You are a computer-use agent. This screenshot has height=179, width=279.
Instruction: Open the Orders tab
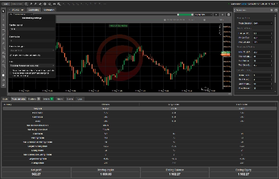[x=48, y=99]
